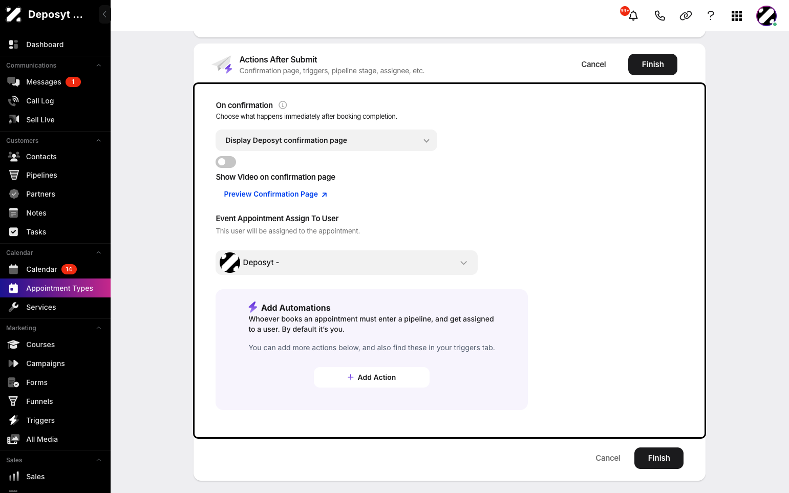Screen dimensions: 789x493
Task: Collapse the Customers section
Action: [99, 141]
